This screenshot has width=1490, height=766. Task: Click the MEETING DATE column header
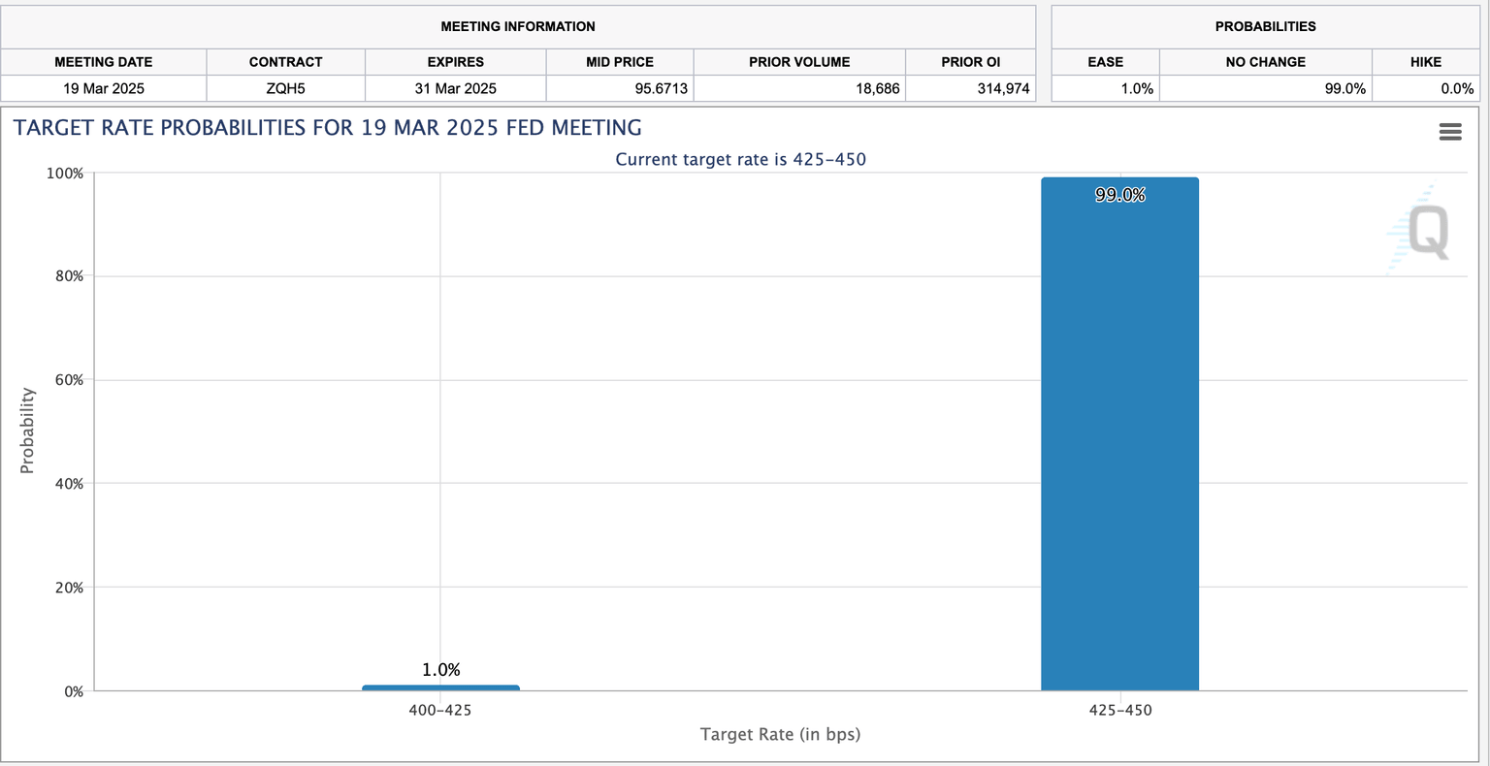103,61
